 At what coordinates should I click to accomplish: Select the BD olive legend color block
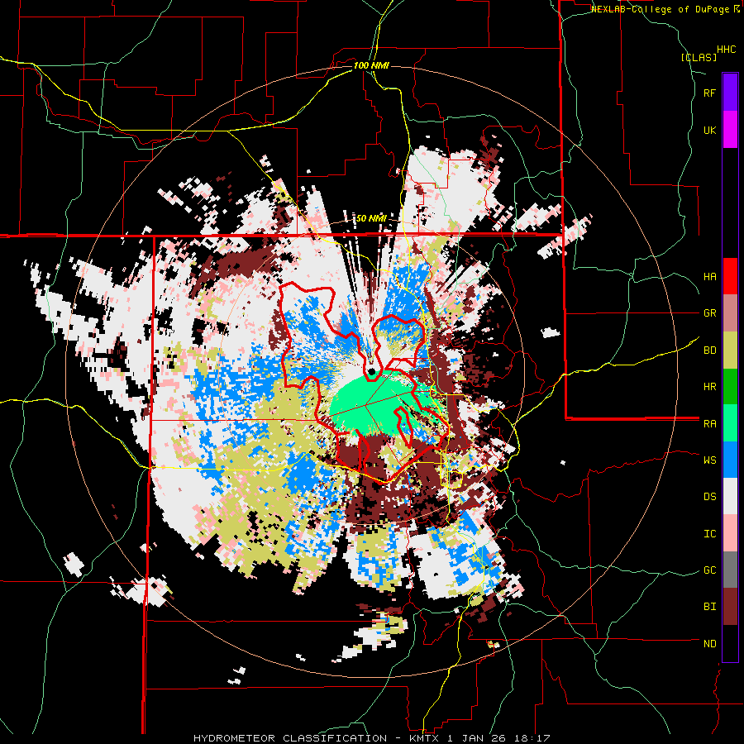coord(730,350)
